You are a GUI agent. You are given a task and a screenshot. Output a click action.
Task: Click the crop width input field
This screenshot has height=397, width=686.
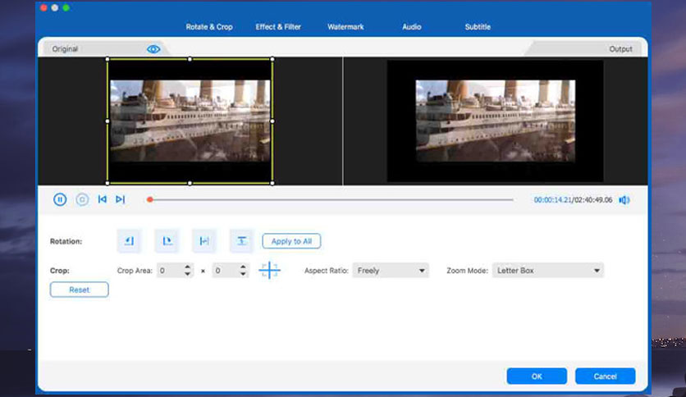tap(170, 271)
